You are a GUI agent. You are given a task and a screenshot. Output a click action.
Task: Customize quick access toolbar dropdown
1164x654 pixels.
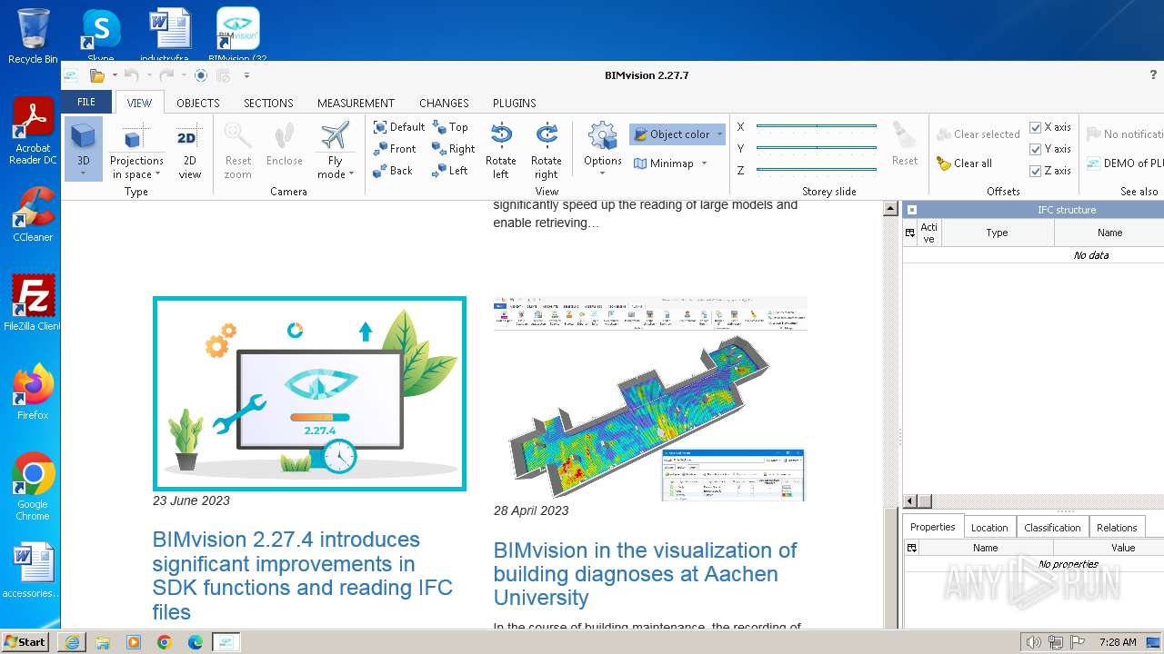[x=246, y=75]
